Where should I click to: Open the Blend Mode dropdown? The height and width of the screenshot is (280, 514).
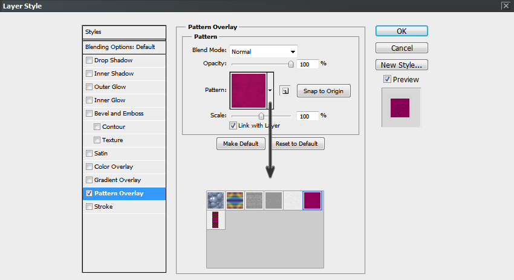coord(264,51)
